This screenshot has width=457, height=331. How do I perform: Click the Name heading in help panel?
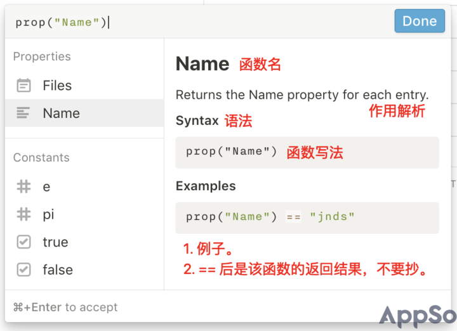[x=202, y=64]
